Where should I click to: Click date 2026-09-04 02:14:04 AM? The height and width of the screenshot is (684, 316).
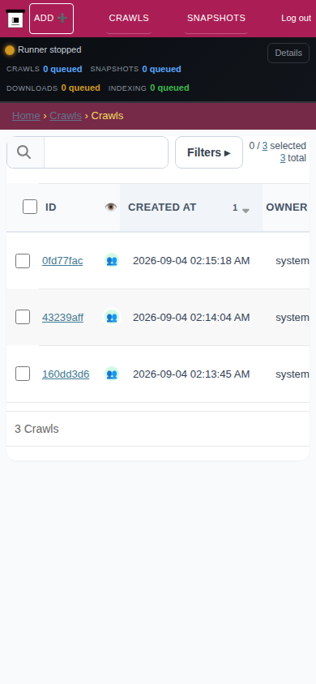[191, 318]
